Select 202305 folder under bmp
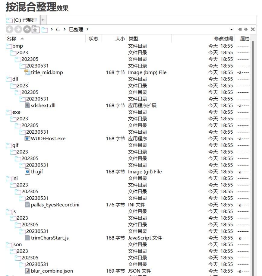Screen dimensions: 262x276 tap(30, 59)
